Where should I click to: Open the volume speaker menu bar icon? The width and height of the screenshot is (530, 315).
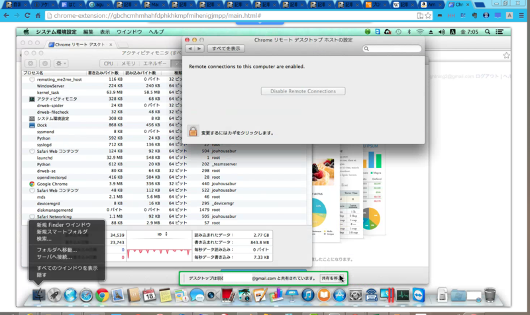[x=441, y=32]
